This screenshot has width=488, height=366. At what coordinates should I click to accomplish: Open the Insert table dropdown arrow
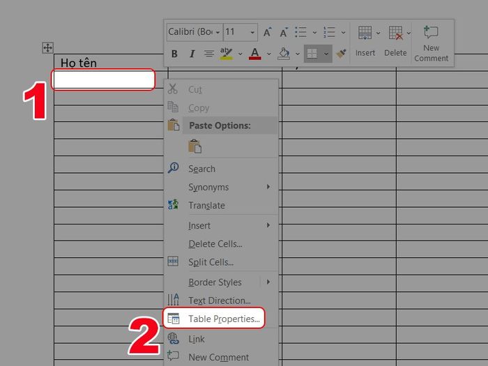pyautogui.click(x=378, y=33)
